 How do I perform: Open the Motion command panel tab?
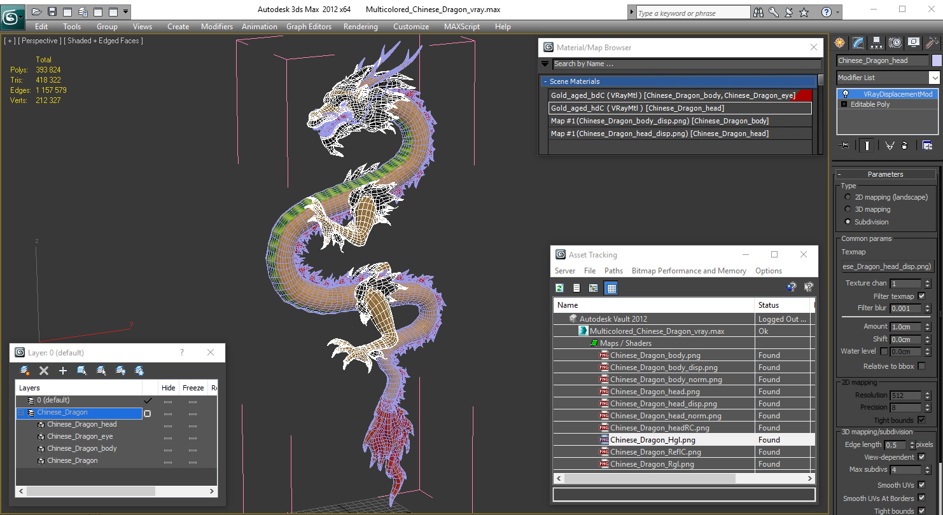tap(895, 43)
